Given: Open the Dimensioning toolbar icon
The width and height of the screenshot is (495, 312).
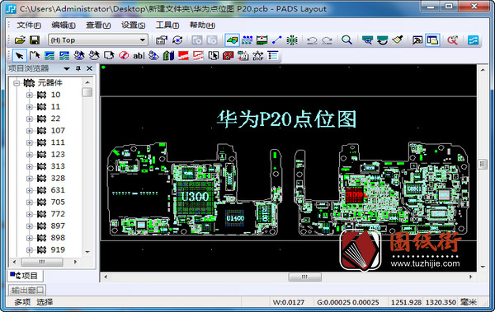Looking at the screenshot, I should click(262, 40).
